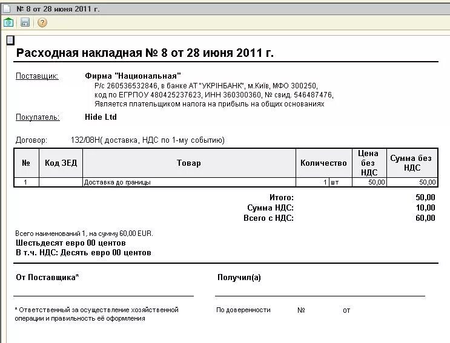450x343 pixels.
Task: Select the contract text '132/08Н( доставка, НДС по 1-му событию)'
Action: coord(148,140)
